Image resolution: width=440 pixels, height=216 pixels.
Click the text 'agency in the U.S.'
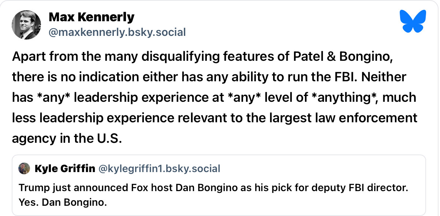[x=67, y=138]
